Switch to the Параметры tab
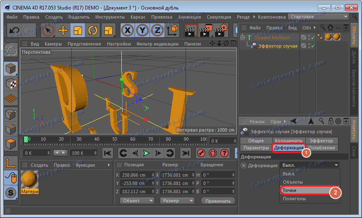 point(256,148)
